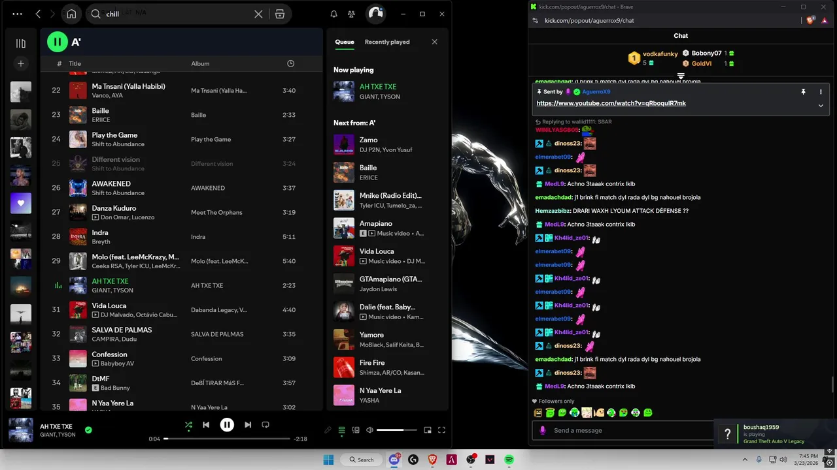
Task: Toggle the Queue view icon in player bar
Action: pyautogui.click(x=341, y=430)
